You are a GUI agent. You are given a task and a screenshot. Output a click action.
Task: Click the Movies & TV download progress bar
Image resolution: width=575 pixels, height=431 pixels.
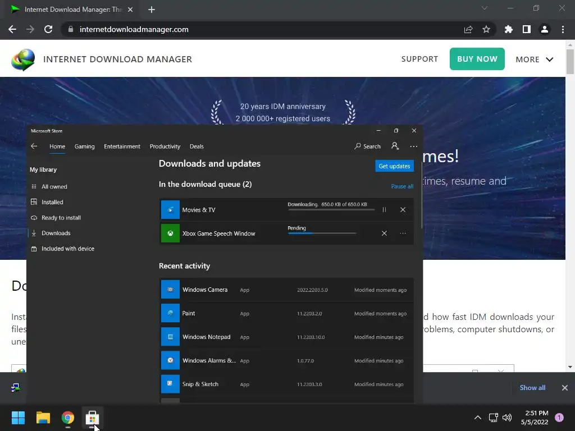[x=331, y=210]
